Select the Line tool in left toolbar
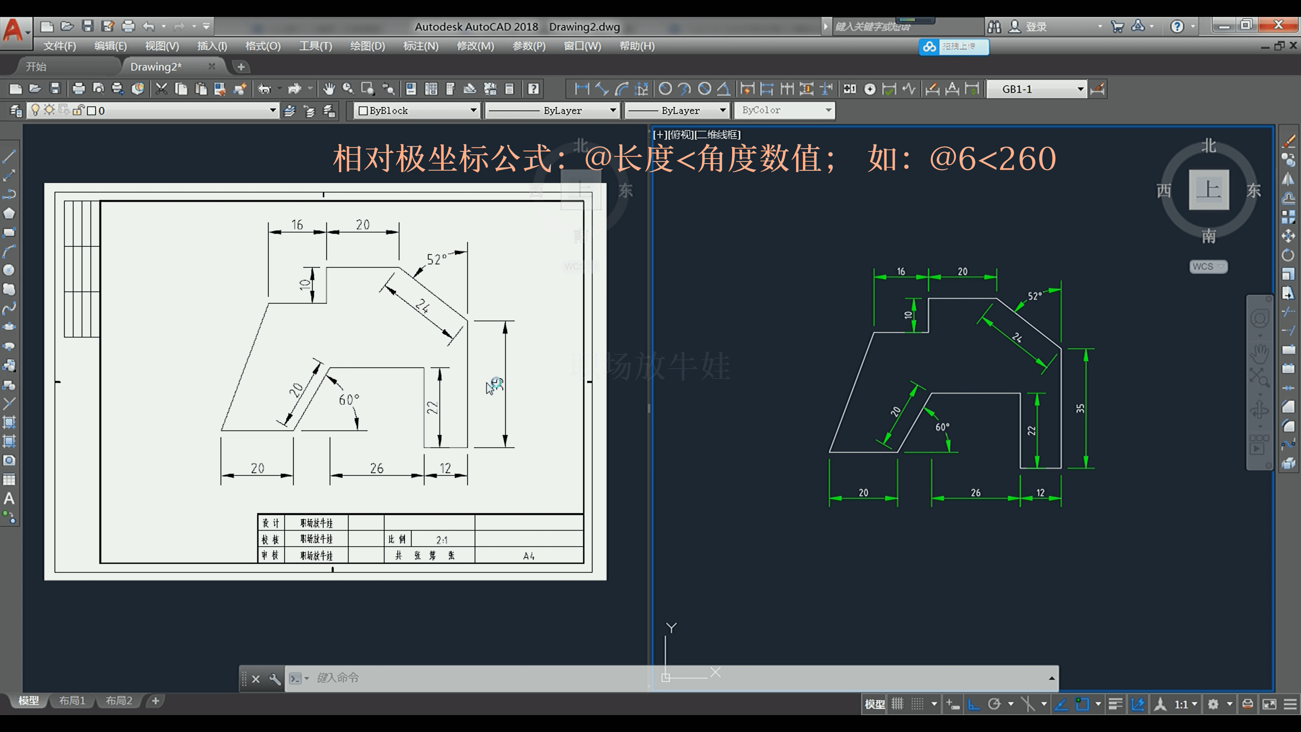Viewport: 1301px width, 732px height. coord(8,157)
